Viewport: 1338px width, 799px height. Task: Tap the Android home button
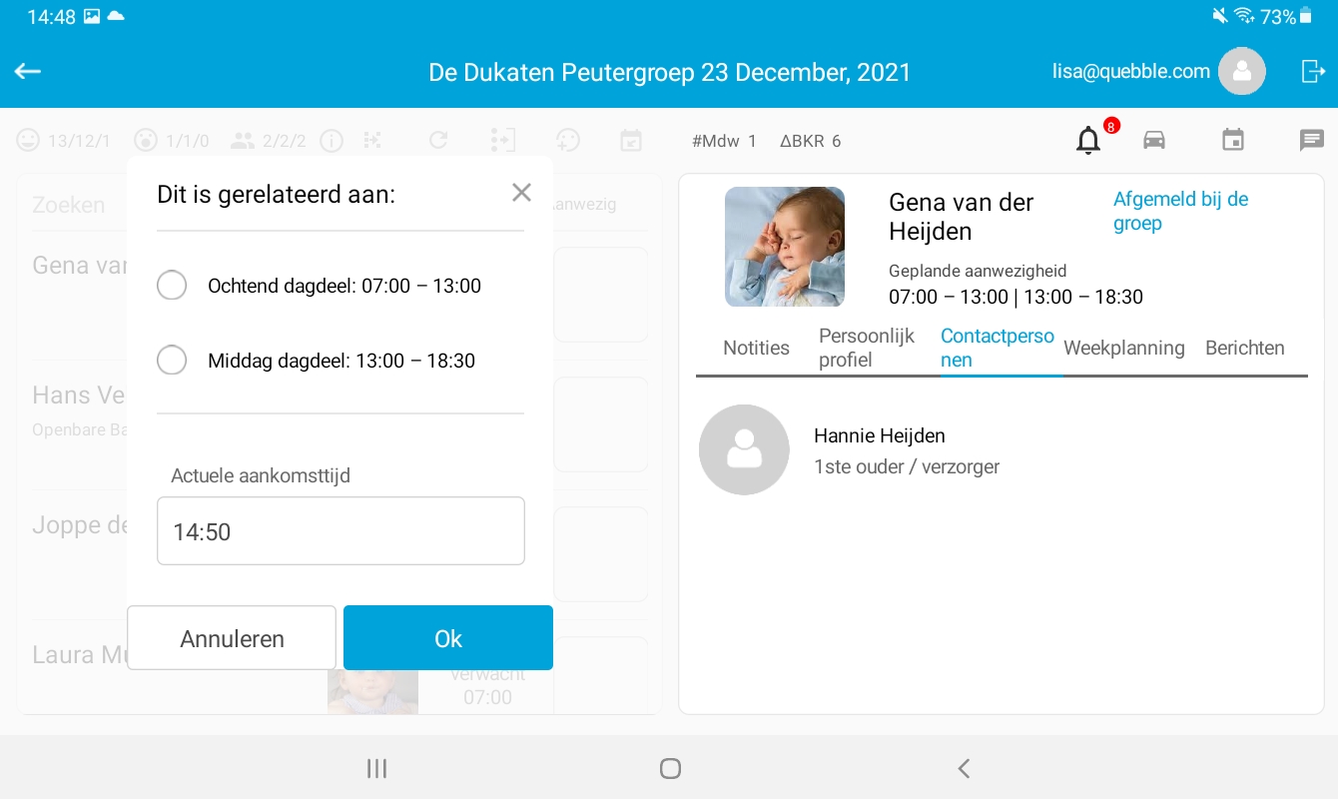(x=670, y=768)
